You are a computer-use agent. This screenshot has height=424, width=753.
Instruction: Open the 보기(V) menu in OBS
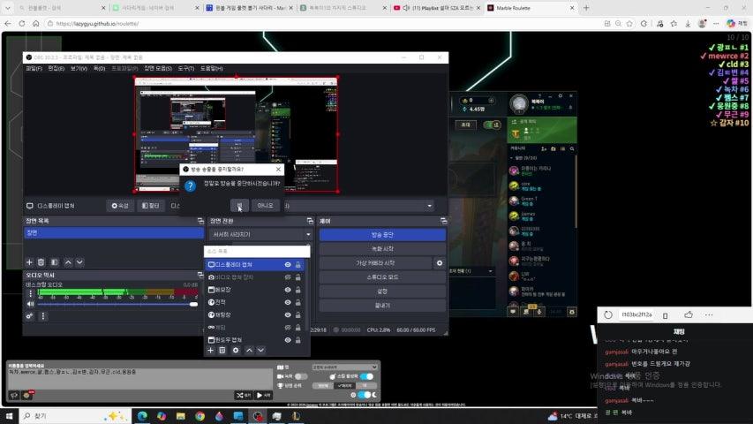79,68
